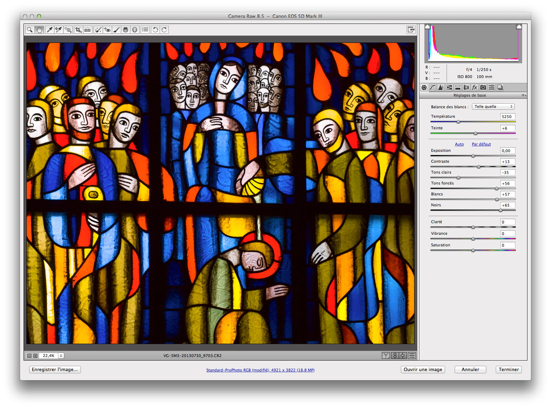Select the Radial Filter tool

[x=135, y=30]
